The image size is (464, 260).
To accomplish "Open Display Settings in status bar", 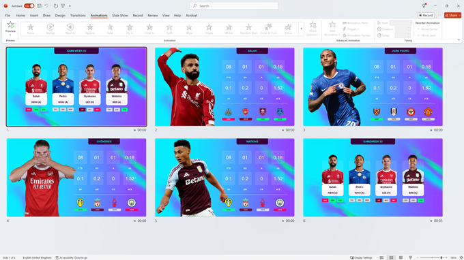I will (361, 258).
